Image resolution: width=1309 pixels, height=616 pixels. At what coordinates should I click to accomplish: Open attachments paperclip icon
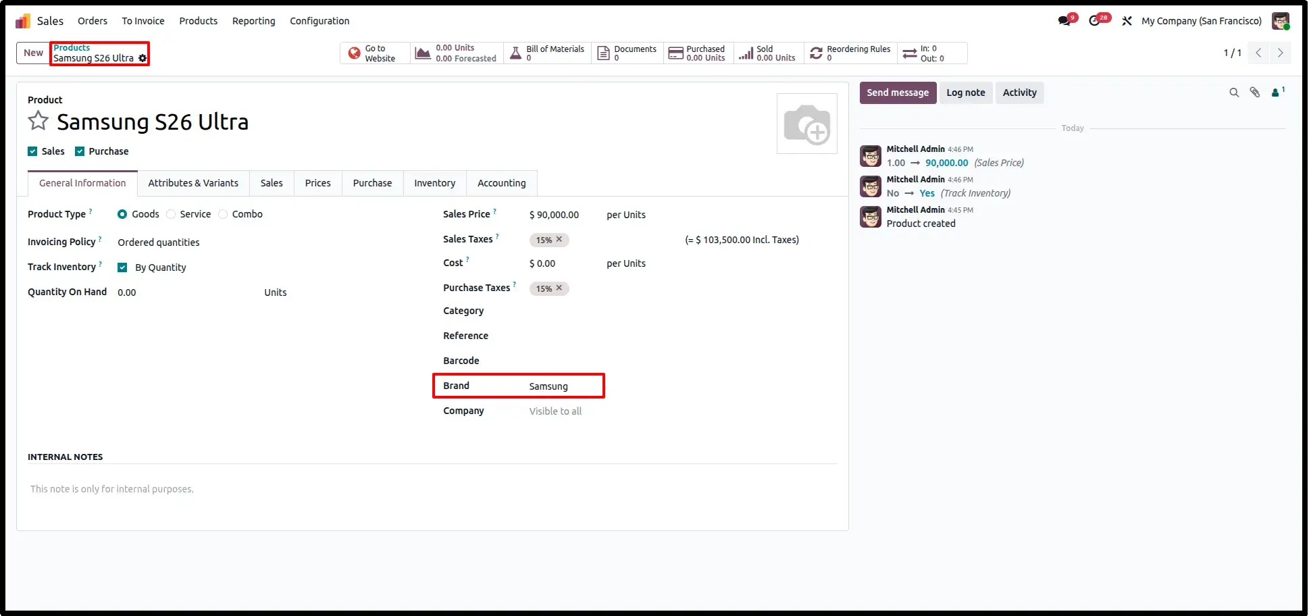1255,93
